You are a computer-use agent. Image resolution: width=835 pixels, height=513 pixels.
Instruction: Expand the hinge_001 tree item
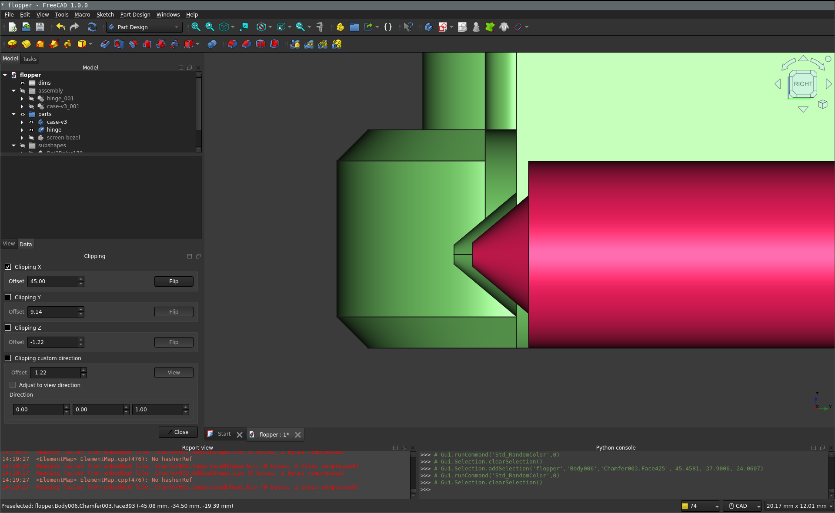[22, 99]
